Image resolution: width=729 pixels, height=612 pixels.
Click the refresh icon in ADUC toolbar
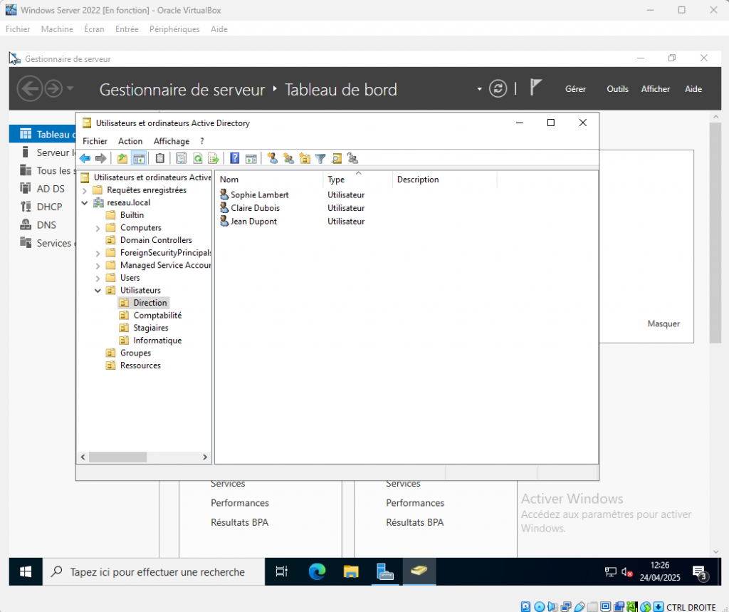point(198,158)
